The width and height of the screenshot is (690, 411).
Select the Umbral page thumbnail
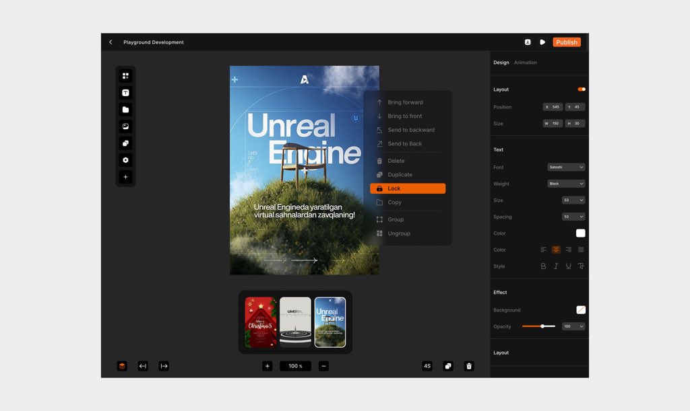pos(295,322)
